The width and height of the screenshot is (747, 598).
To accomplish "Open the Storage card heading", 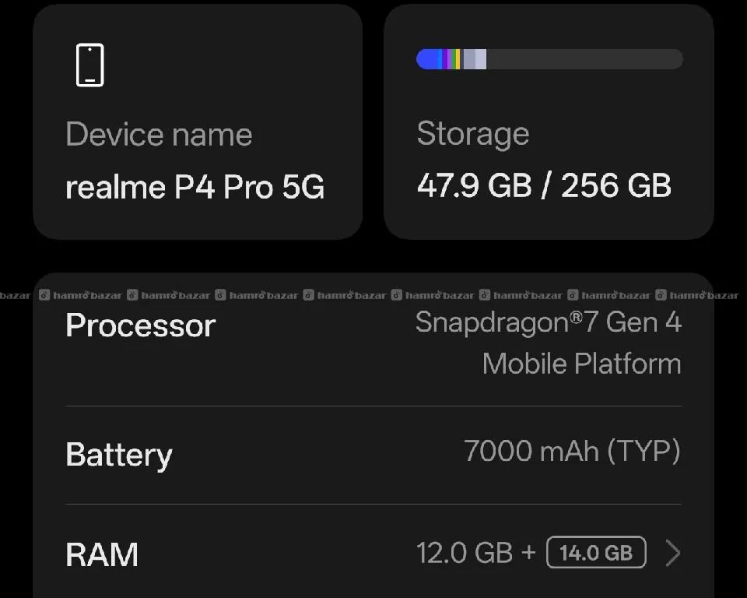I will click(x=472, y=133).
